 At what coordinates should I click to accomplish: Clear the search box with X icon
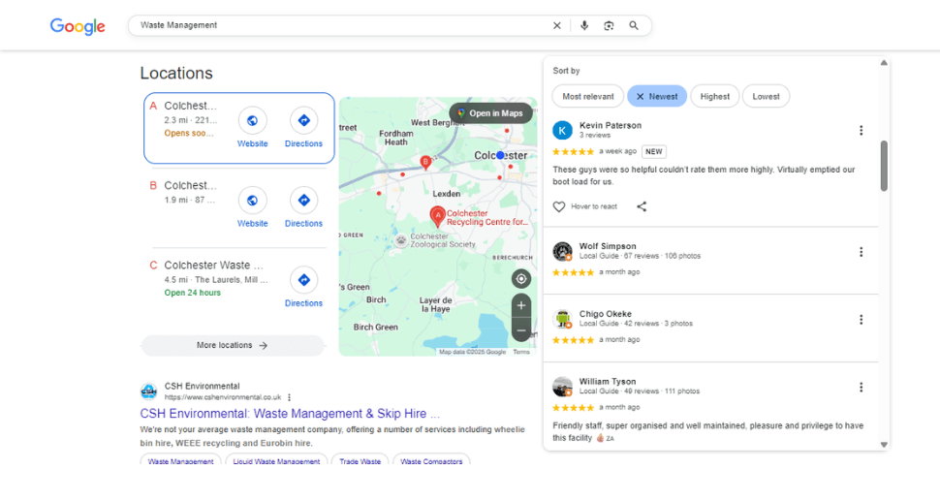click(557, 26)
